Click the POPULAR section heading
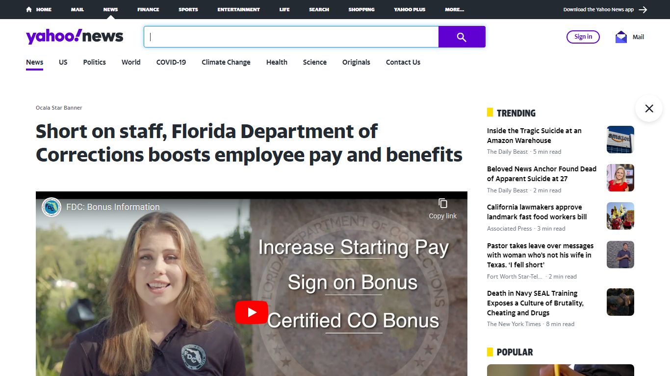Screen dimensions: 670x376 tap(515, 352)
